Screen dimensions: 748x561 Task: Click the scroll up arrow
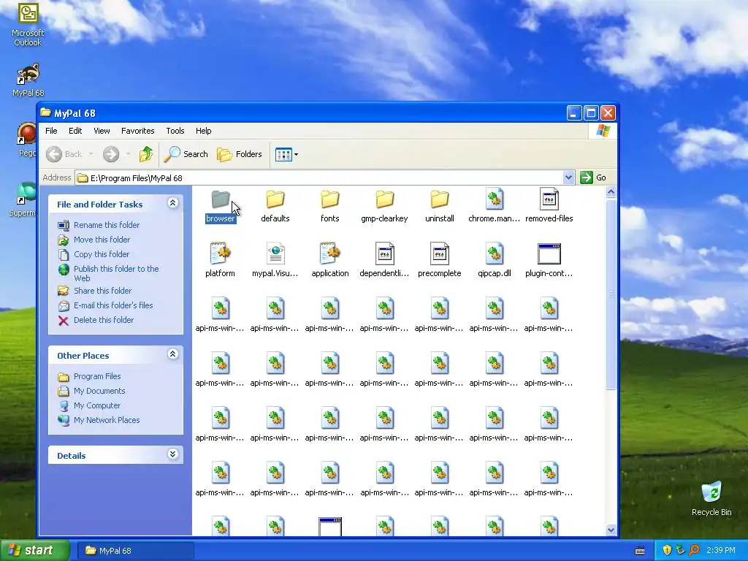tap(611, 192)
